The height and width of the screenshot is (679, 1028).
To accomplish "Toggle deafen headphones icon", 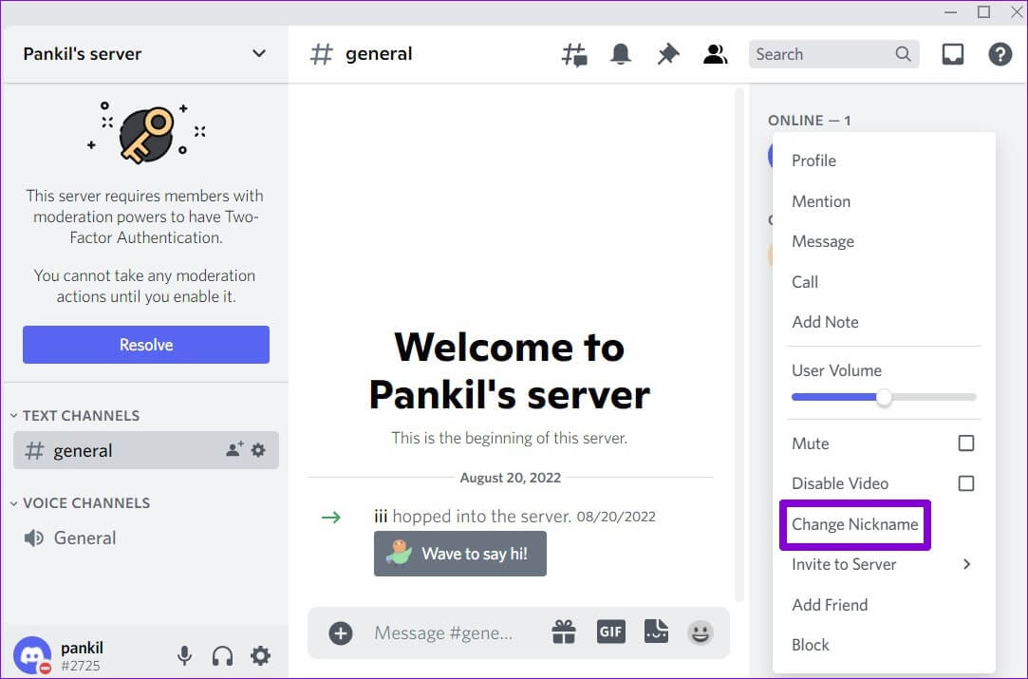I will click(222, 655).
